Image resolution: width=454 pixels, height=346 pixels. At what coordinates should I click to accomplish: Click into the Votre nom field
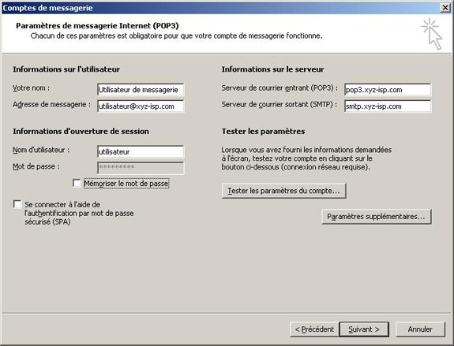click(x=141, y=90)
